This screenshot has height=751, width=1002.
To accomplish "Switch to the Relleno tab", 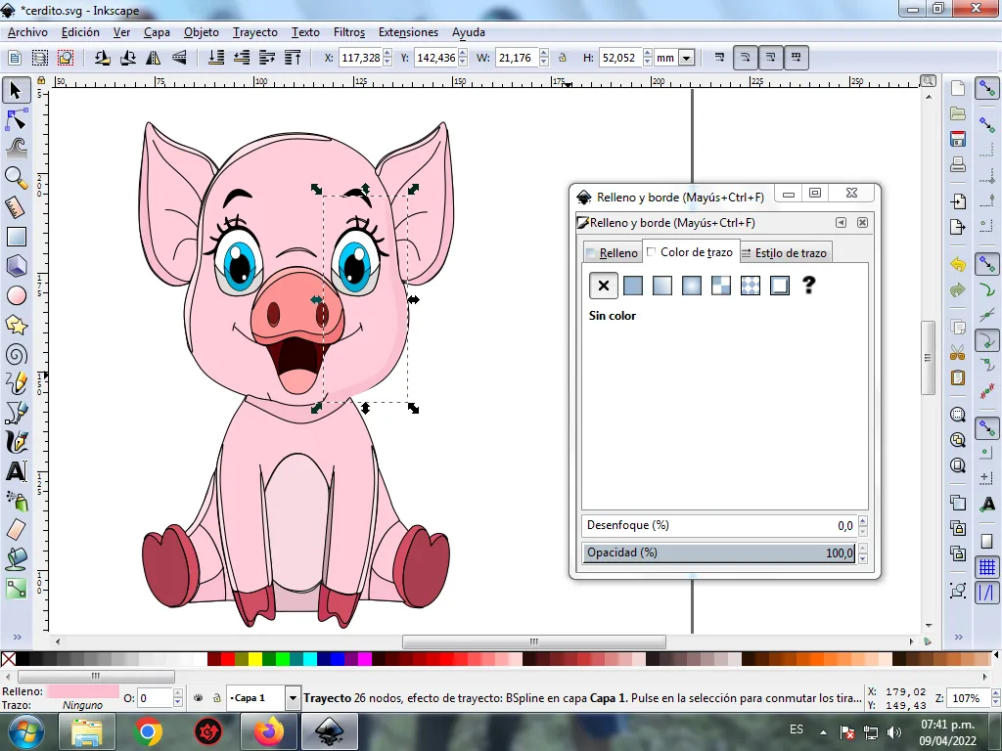I will point(612,253).
